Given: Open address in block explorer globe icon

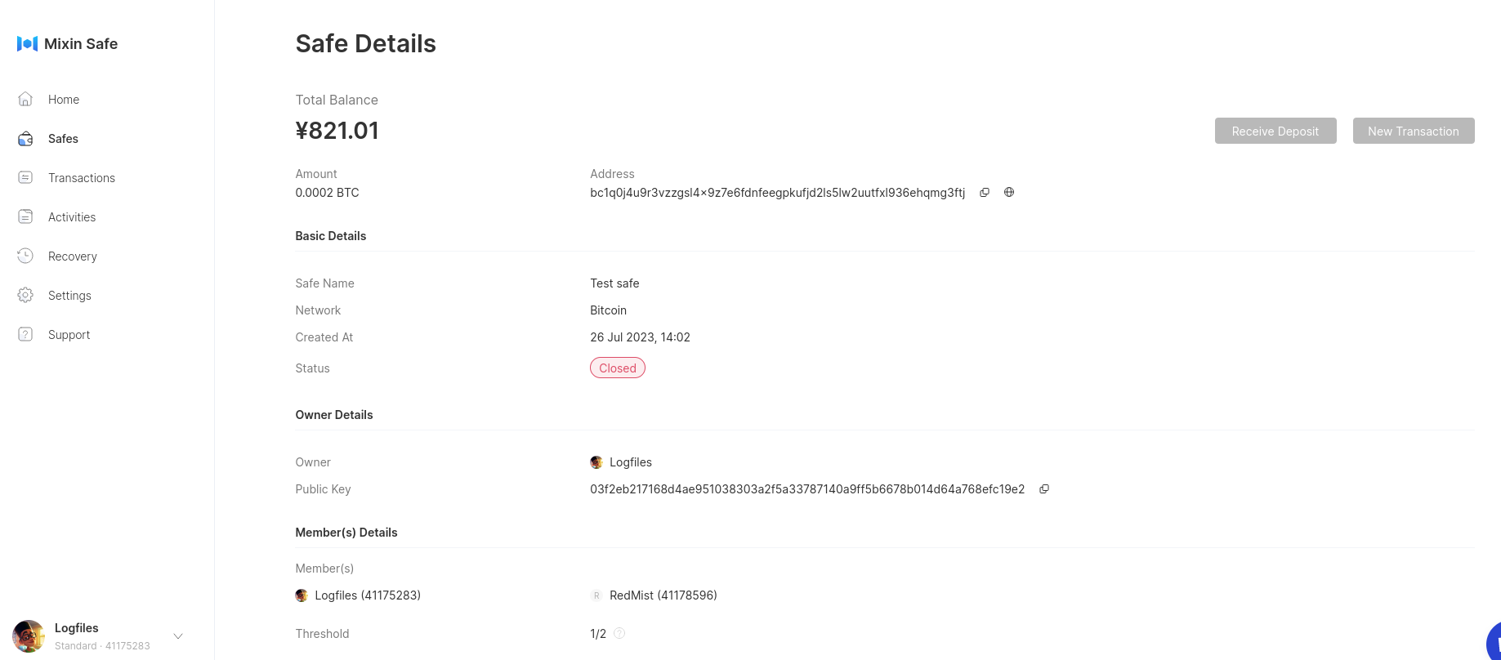Looking at the screenshot, I should (x=1009, y=193).
